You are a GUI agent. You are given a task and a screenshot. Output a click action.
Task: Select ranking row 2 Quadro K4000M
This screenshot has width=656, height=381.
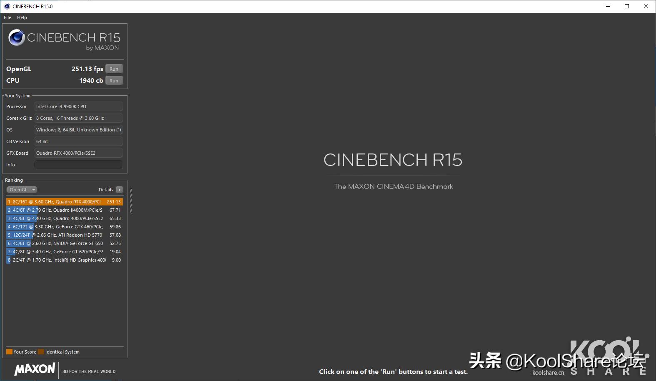pyautogui.click(x=65, y=210)
